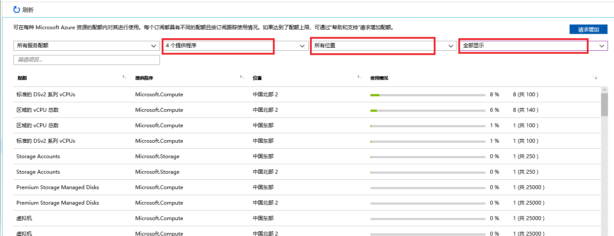
Task: Open the 所有服务配额 dropdown
Action: pos(86,46)
